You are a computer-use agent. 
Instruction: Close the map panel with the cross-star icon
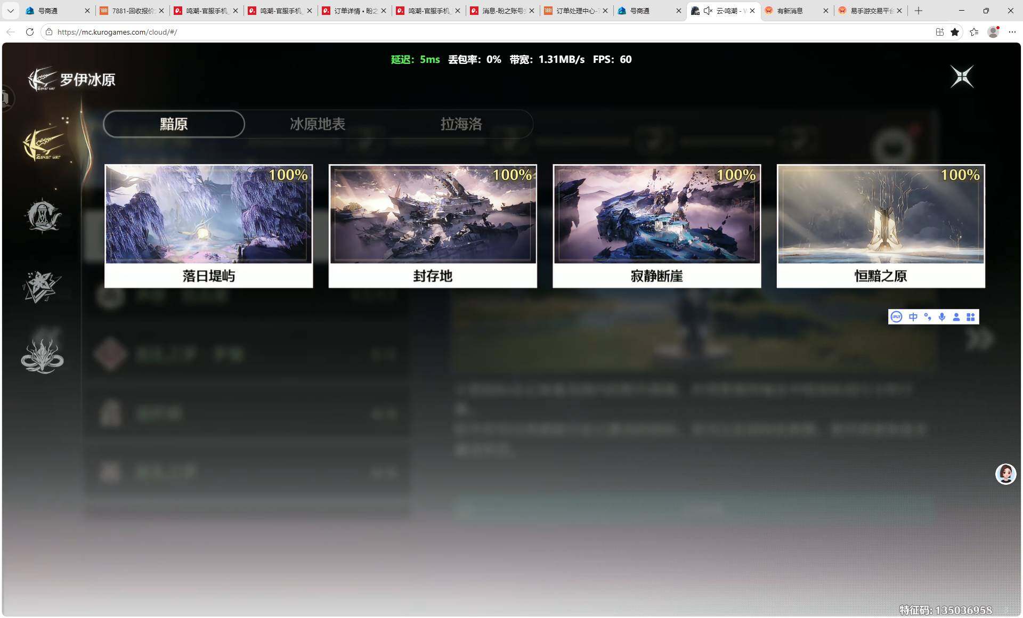962,77
